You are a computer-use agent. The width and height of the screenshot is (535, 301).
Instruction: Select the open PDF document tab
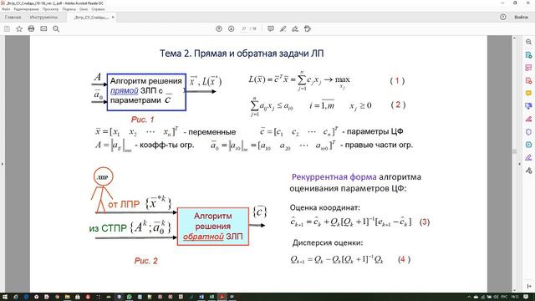point(91,18)
